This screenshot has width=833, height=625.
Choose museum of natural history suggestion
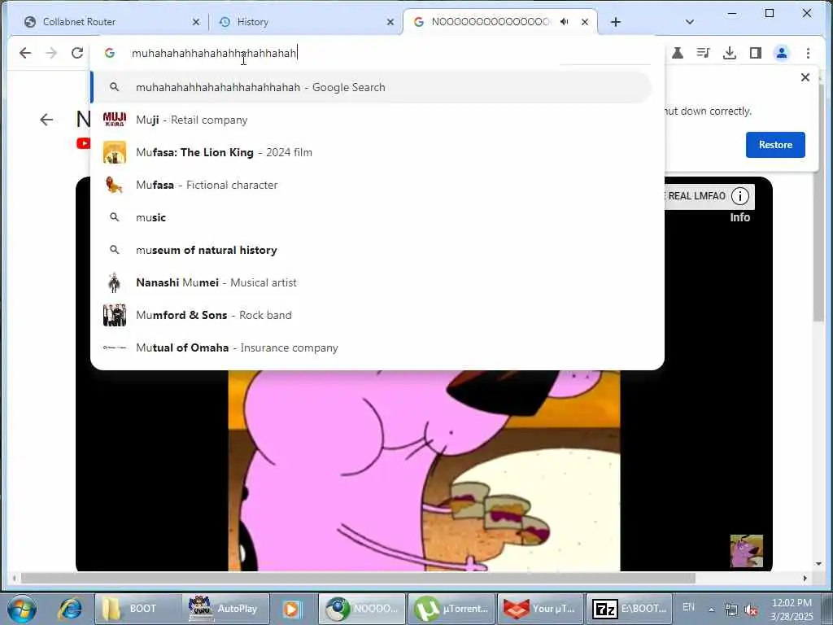click(x=371, y=250)
